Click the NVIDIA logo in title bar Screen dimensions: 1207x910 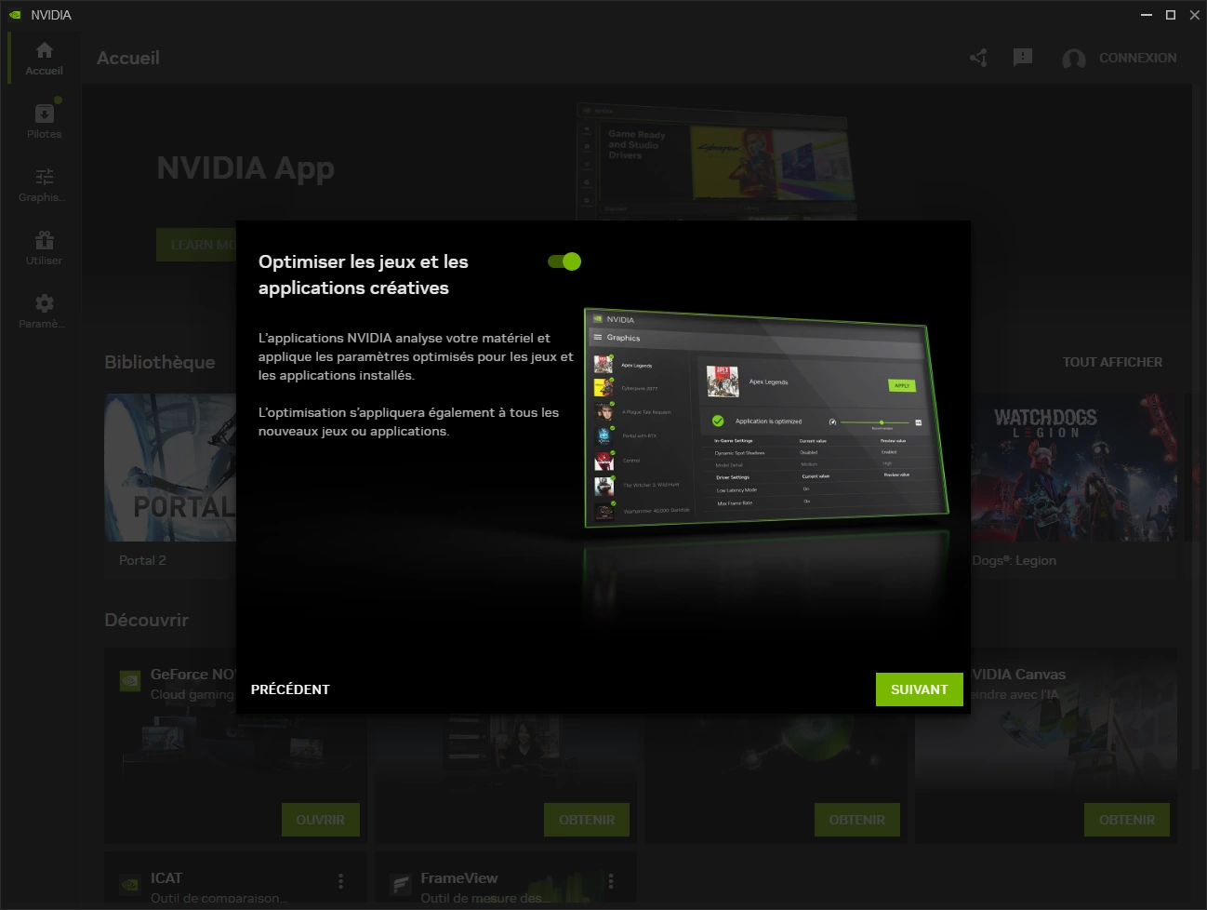point(14,15)
